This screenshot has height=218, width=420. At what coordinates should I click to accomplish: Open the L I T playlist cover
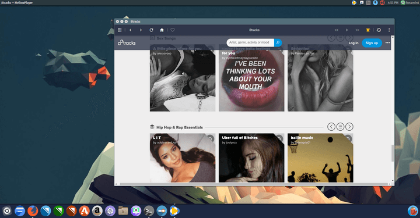[183, 158]
